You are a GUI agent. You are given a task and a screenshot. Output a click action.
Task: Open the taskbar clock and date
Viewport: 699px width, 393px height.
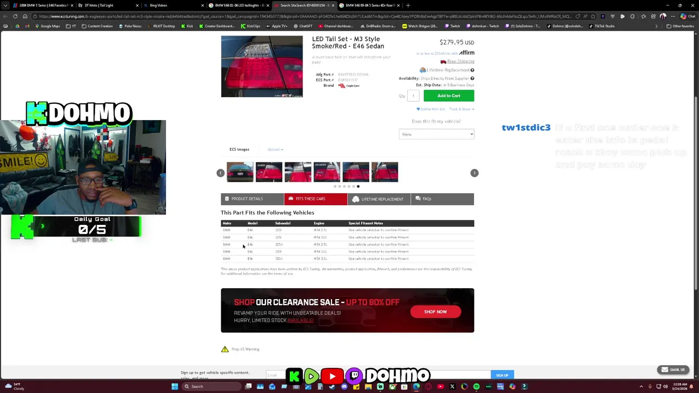coord(681,386)
